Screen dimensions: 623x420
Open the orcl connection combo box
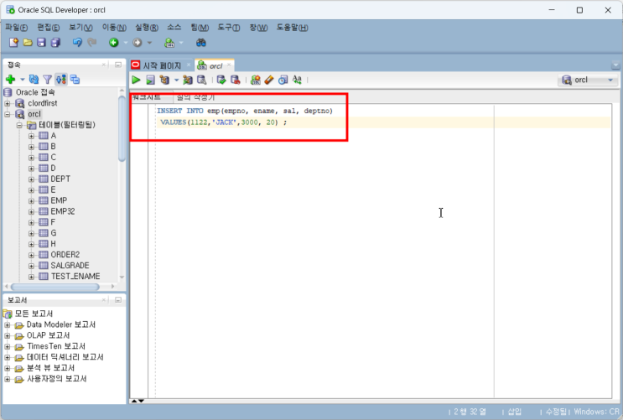tap(588, 80)
